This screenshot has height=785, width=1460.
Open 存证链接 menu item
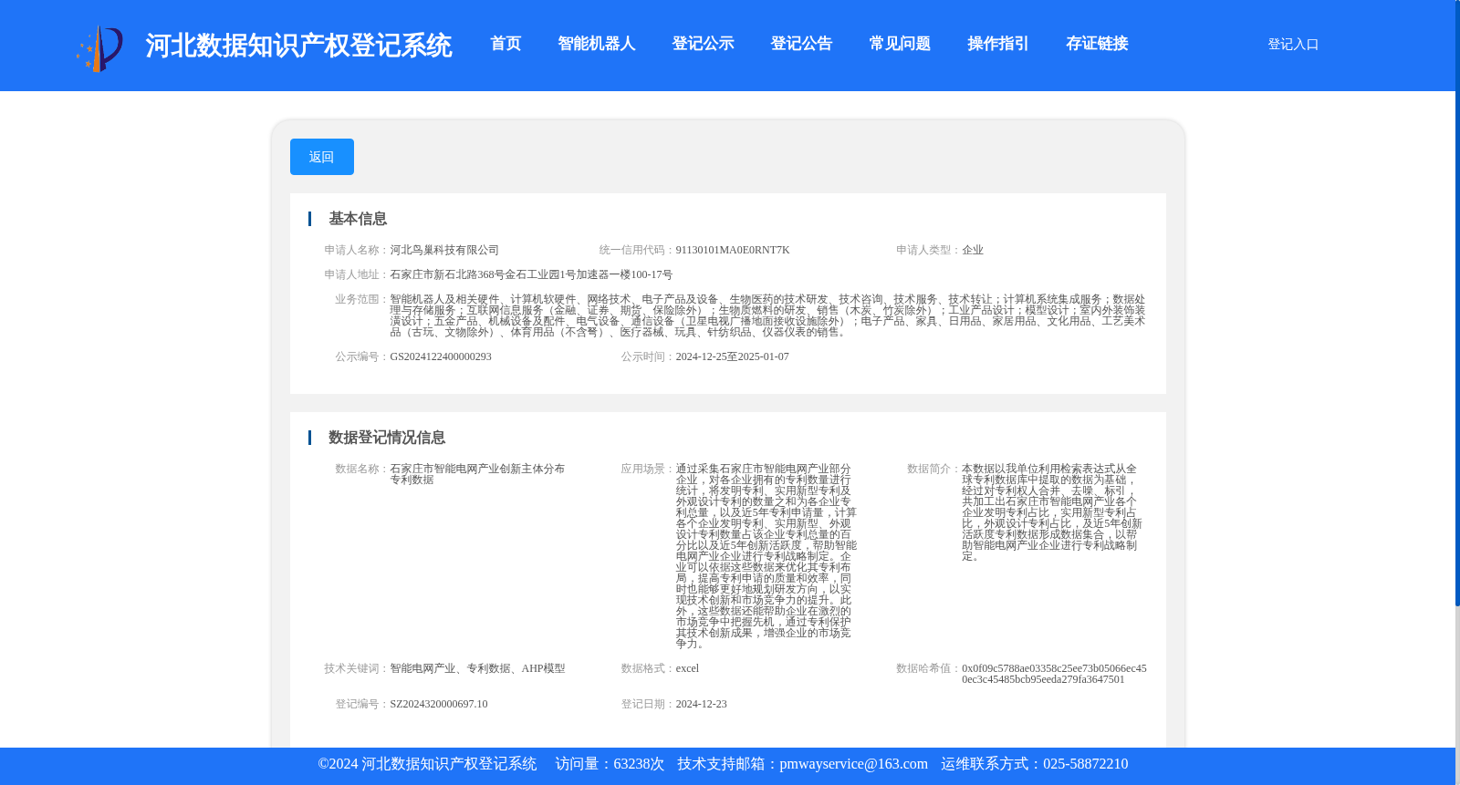tap(1097, 44)
